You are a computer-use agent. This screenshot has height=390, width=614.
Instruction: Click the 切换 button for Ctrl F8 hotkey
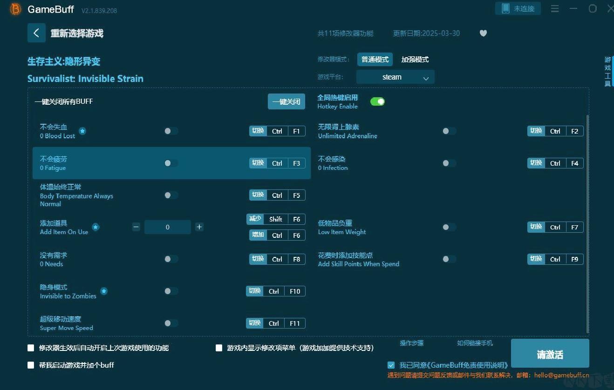click(x=258, y=259)
